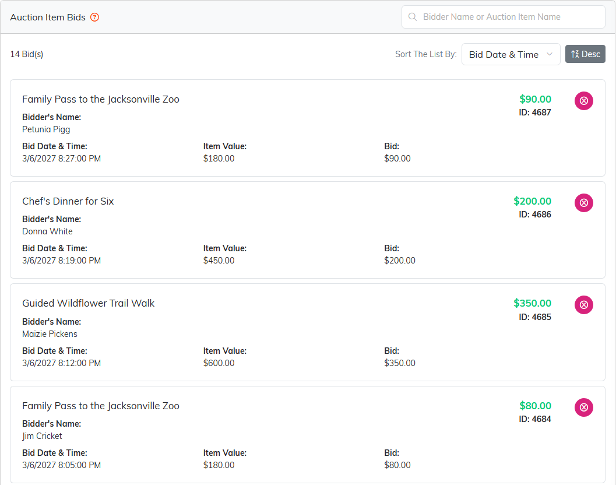
Task: Select the Guided Wildflower Trail Walk title
Action: [x=89, y=304]
